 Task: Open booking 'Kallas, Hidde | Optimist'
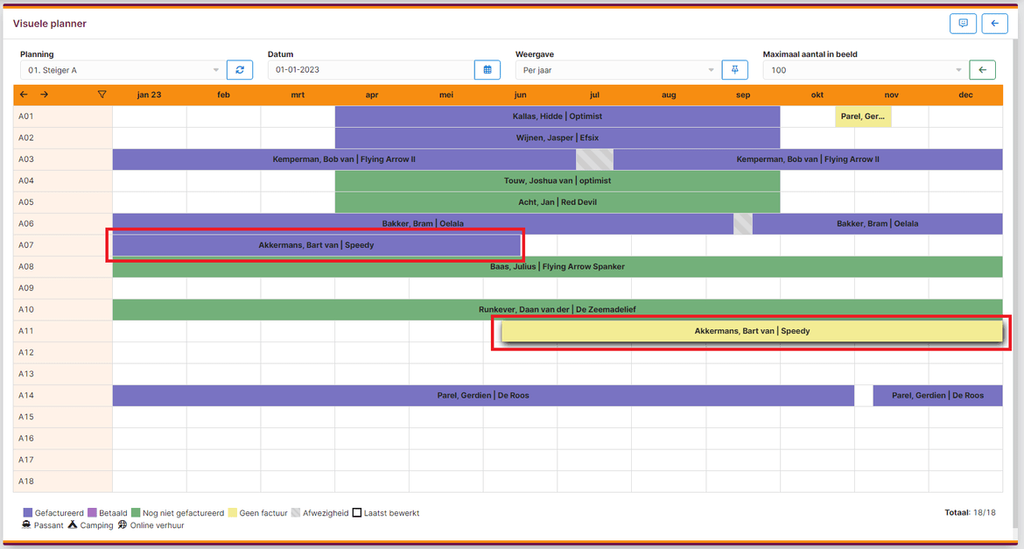557,116
